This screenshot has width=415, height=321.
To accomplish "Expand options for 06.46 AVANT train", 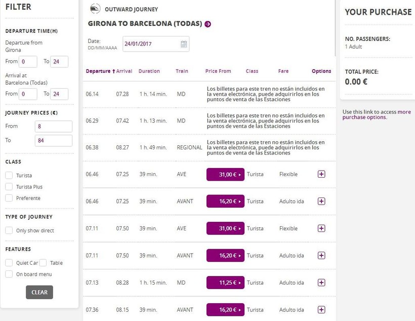I will pyautogui.click(x=321, y=201).
